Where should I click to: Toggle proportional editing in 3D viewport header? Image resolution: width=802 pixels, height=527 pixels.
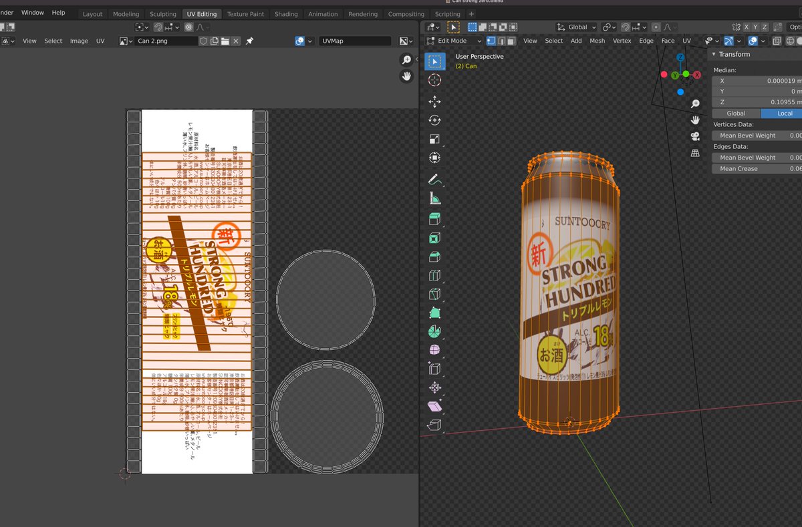coord(655,27)
